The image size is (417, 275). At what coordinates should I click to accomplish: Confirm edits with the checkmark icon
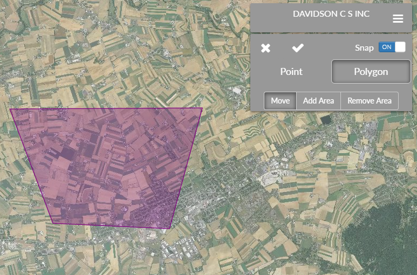click(298, 48)
